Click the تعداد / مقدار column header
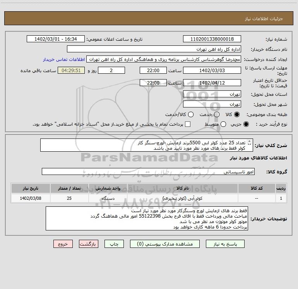298x289 pixels. [x=69, y=188]
